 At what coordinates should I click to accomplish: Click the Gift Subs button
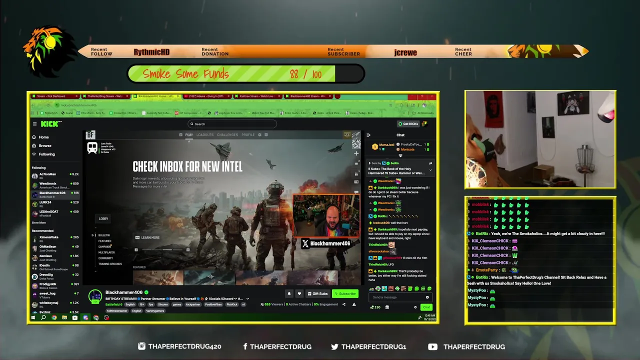[x=318, y=293]
